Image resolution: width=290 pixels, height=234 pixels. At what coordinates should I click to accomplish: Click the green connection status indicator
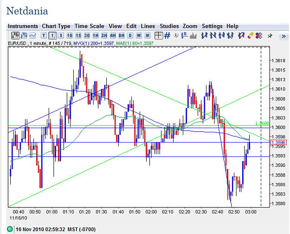pyautogui.click(x=10, y=229)
